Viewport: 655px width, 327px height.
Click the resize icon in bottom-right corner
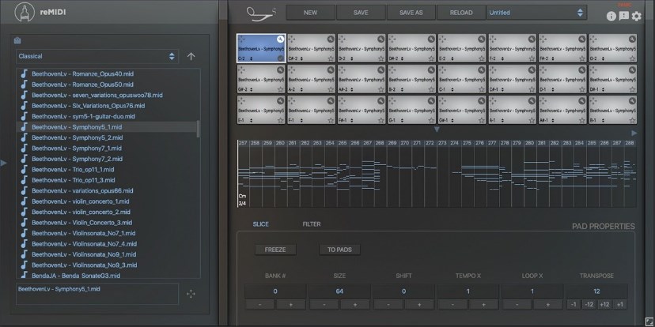648,321
